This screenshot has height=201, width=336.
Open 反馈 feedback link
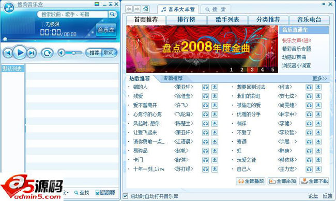327,196
